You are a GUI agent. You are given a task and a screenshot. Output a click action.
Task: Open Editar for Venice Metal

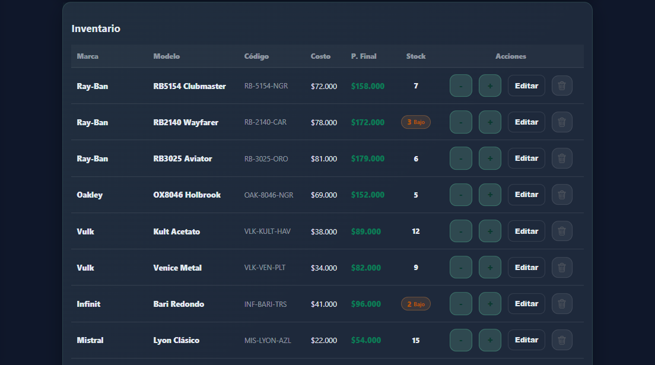[526, 268]
